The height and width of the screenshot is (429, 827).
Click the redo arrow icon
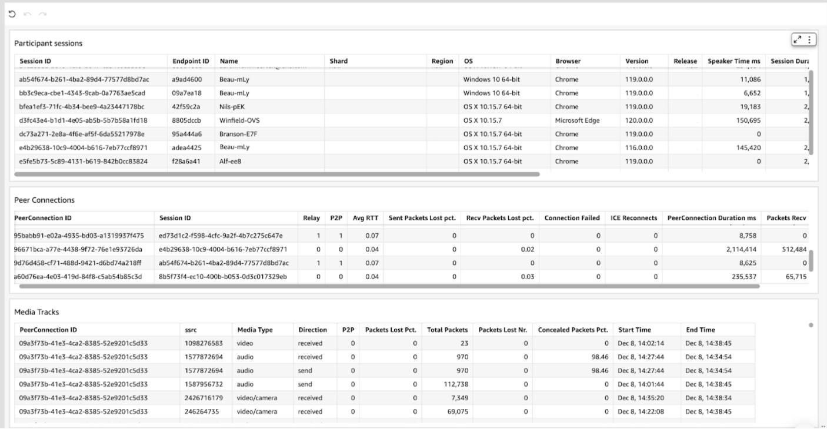(42, 13)
